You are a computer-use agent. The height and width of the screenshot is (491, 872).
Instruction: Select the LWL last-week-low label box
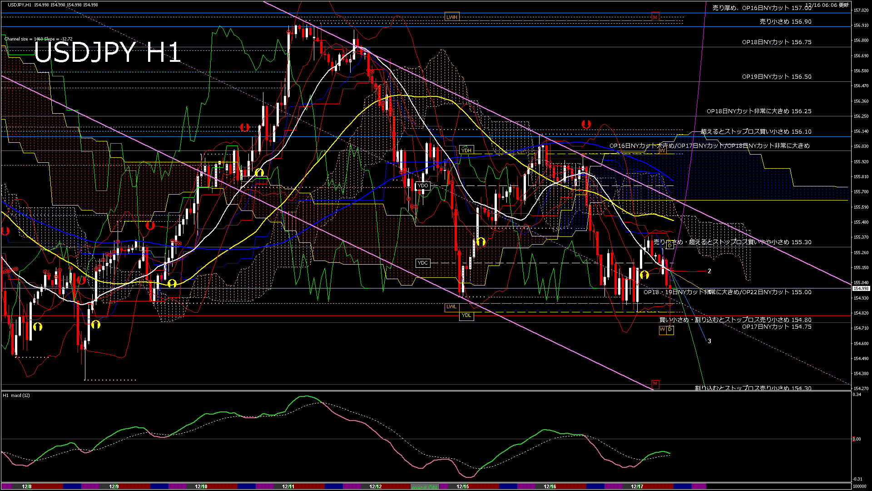pos(451,308)
